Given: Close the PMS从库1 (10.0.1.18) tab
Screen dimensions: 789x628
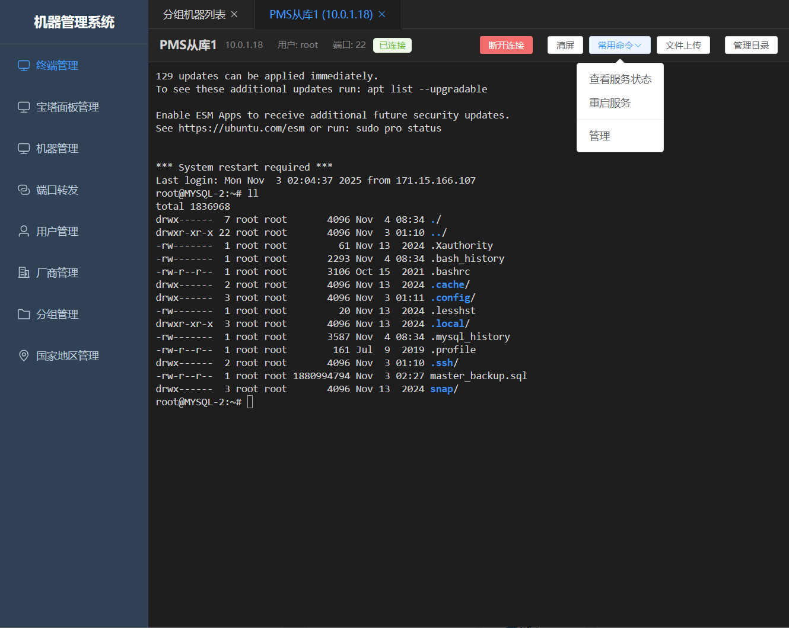Looking at the screenshot, I should point(382,14).
